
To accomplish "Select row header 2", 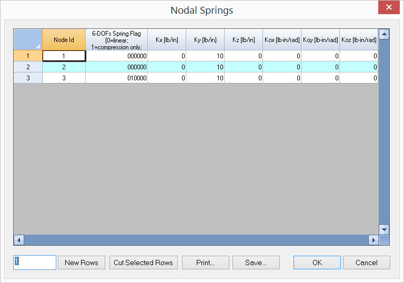I will (x=28, y=67).
